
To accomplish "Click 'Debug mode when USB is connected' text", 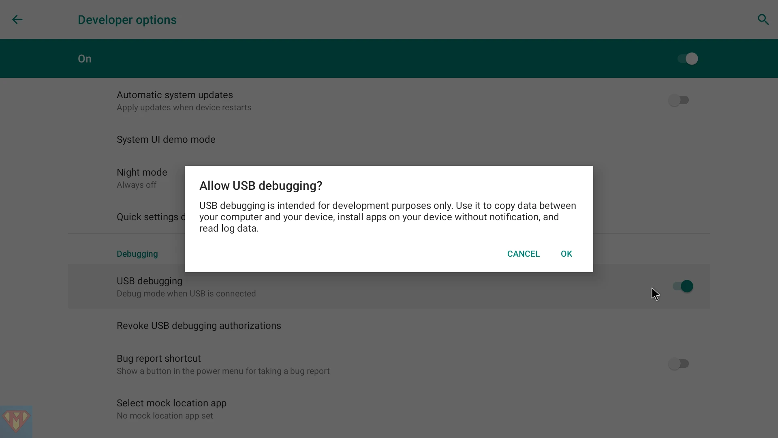I will coord(186,294).
